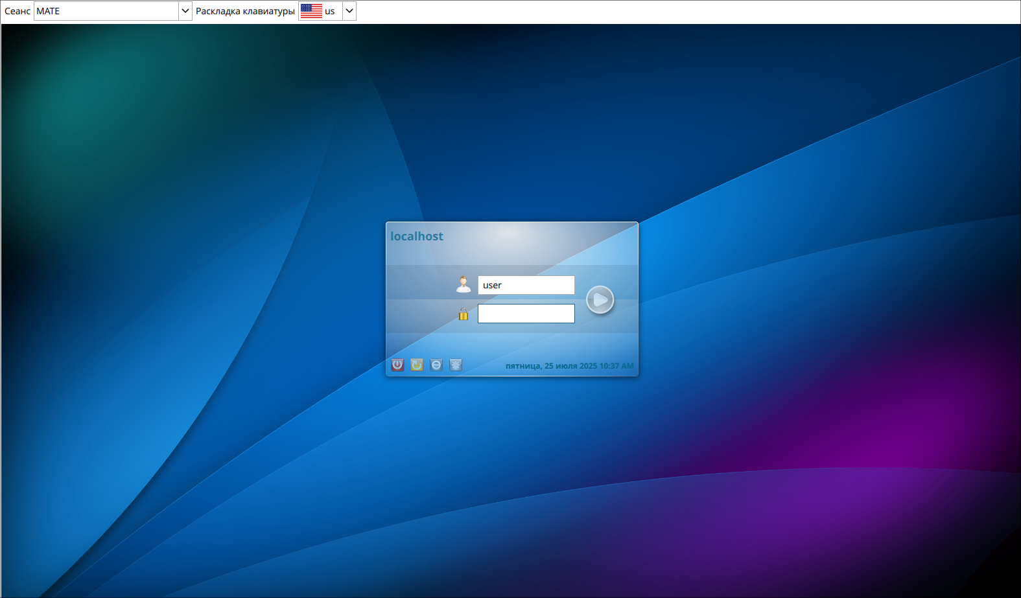The height and width of the screenshot is (598, 1021).
Task: Click the red power-off shutdown icon
Action: pos(397,365)
